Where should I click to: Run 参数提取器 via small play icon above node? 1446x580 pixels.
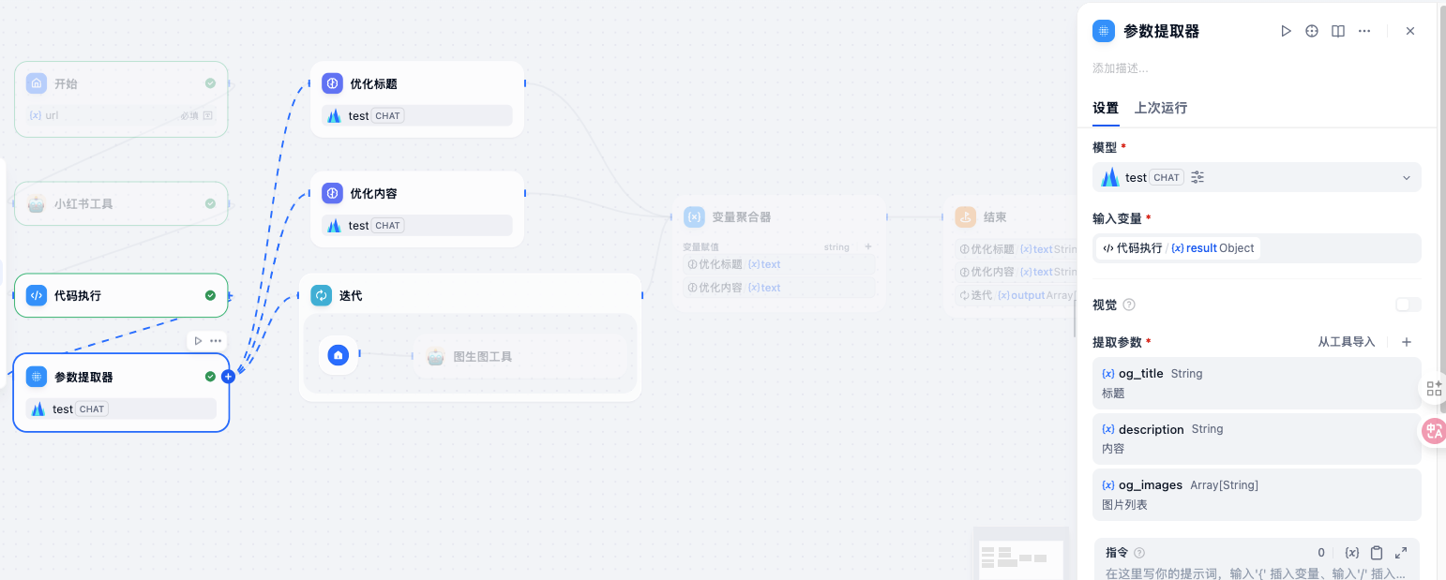[198, 340]
